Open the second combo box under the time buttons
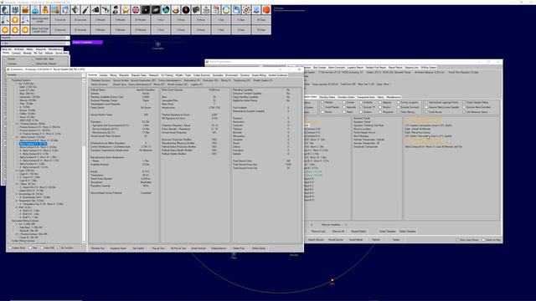The width and height of the screenshot is (536, 301). coord(35,43)
